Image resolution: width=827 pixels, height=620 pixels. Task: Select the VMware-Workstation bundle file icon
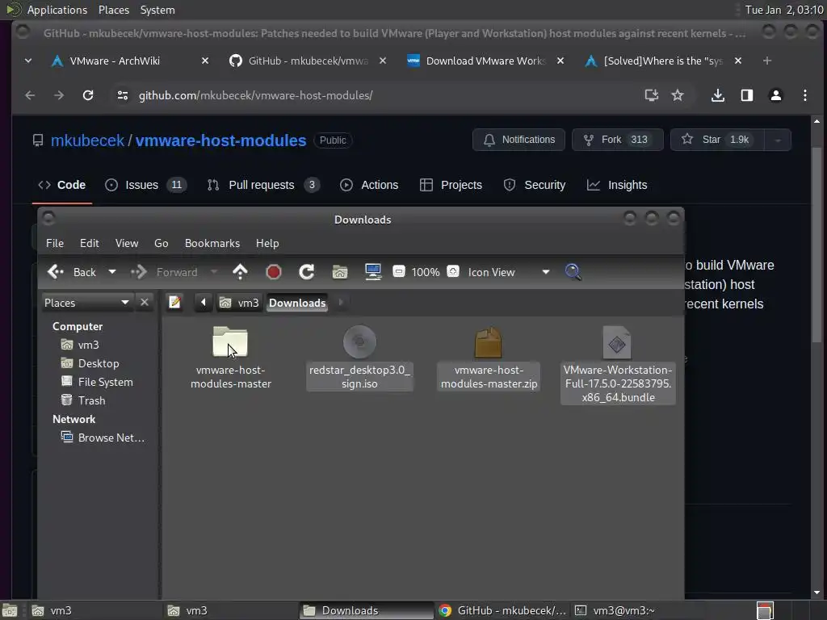point(616,342)
